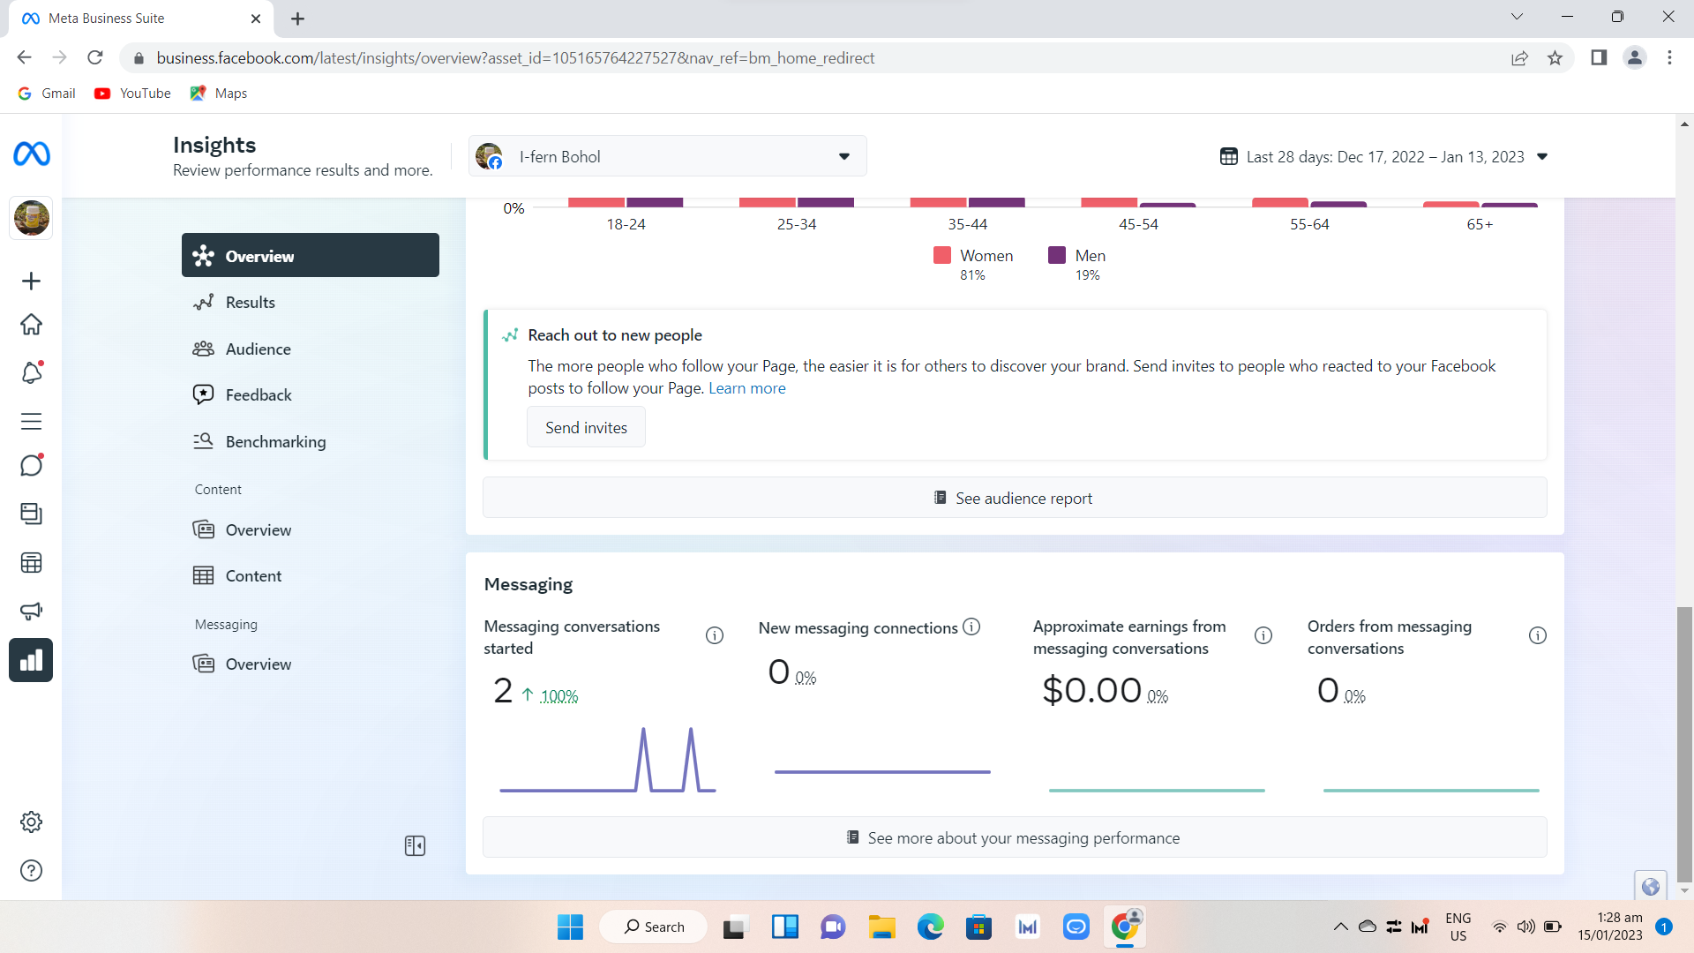Open Microsoft Store from taskbar
Viewport: 1694px width, 953px height.
[978, 927]
